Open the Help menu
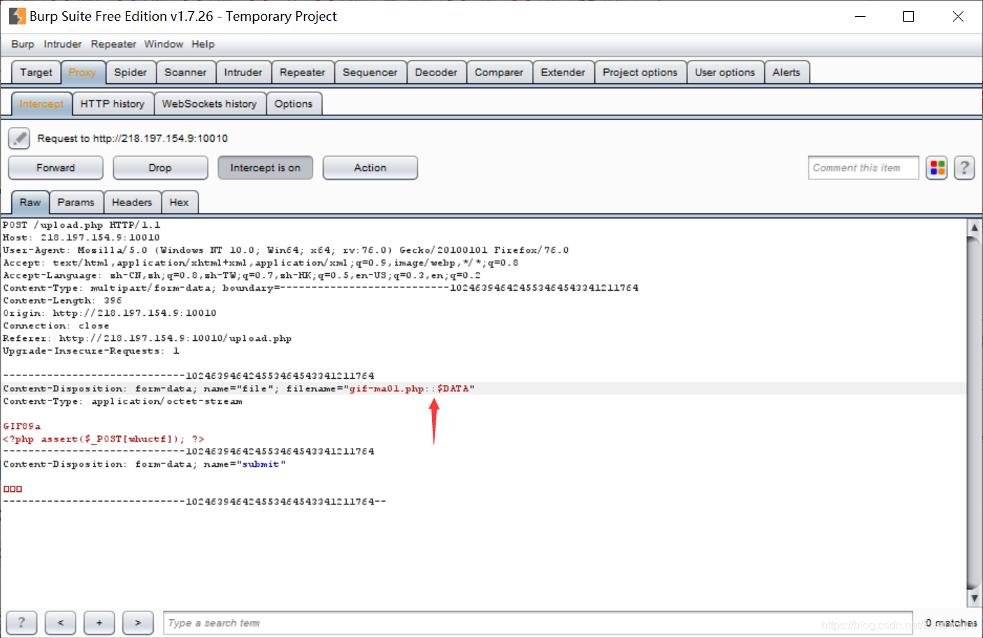Viewport: 983px width, 638px height. [x=203, y=44]
